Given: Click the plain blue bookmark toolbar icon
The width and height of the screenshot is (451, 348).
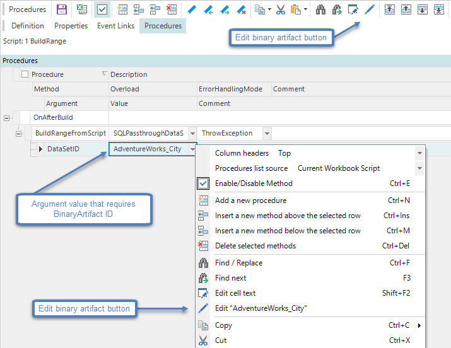Looking at the screenshot, I should pos(192,9).
